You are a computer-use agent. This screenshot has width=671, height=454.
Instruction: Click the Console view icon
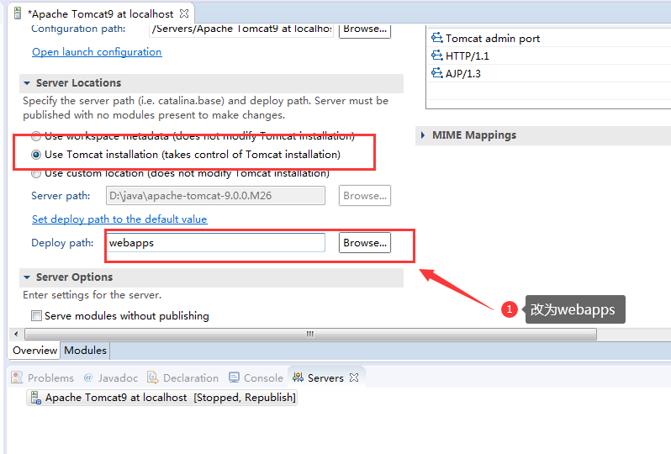(x=234, y=377)
